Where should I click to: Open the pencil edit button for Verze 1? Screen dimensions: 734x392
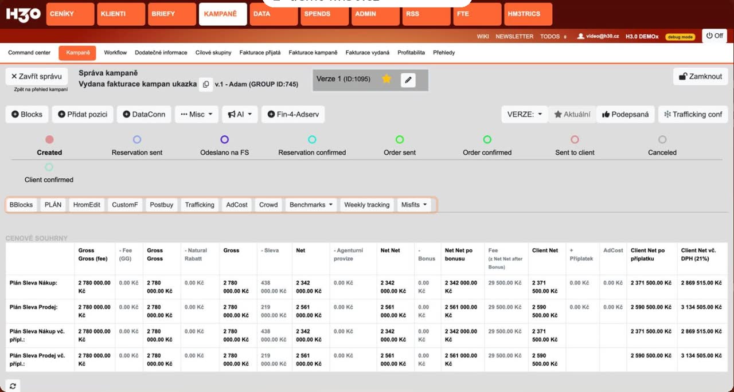tap(408, 80)
